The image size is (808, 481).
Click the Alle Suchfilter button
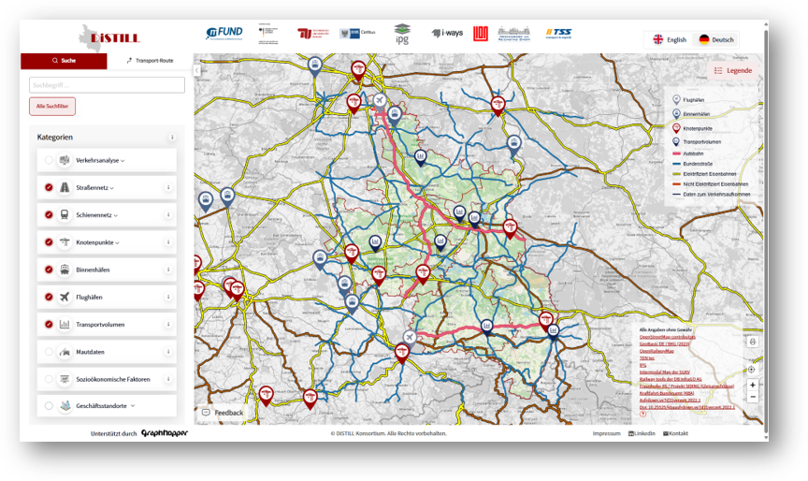point(52,106)
